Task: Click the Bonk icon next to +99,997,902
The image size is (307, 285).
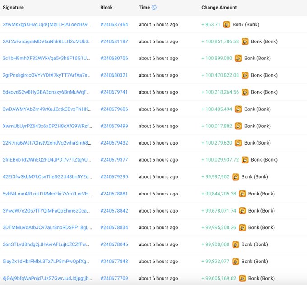Action: 236,177
